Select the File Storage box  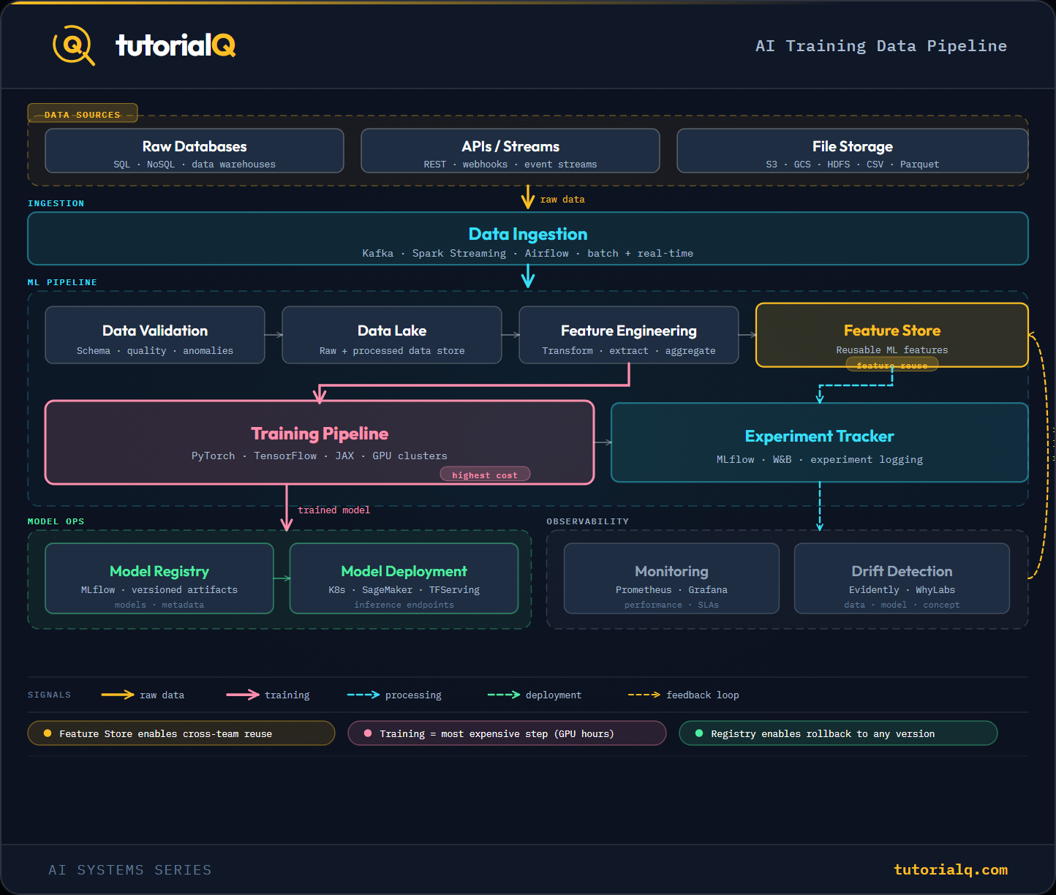click(x=853, y=151)
